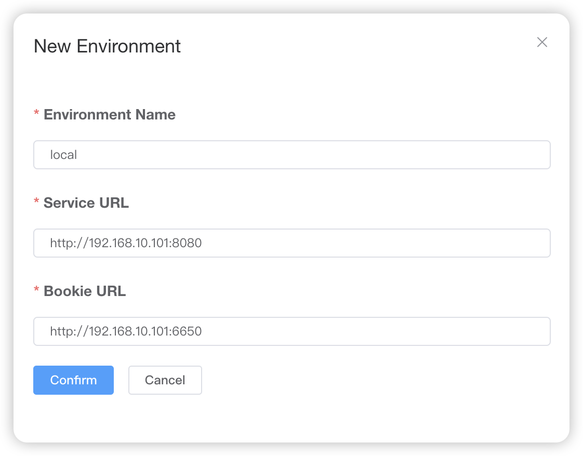Close the New Environment dialog
Image resolution: width=583 pixels, height=456 pixels.
pos(542,43)
